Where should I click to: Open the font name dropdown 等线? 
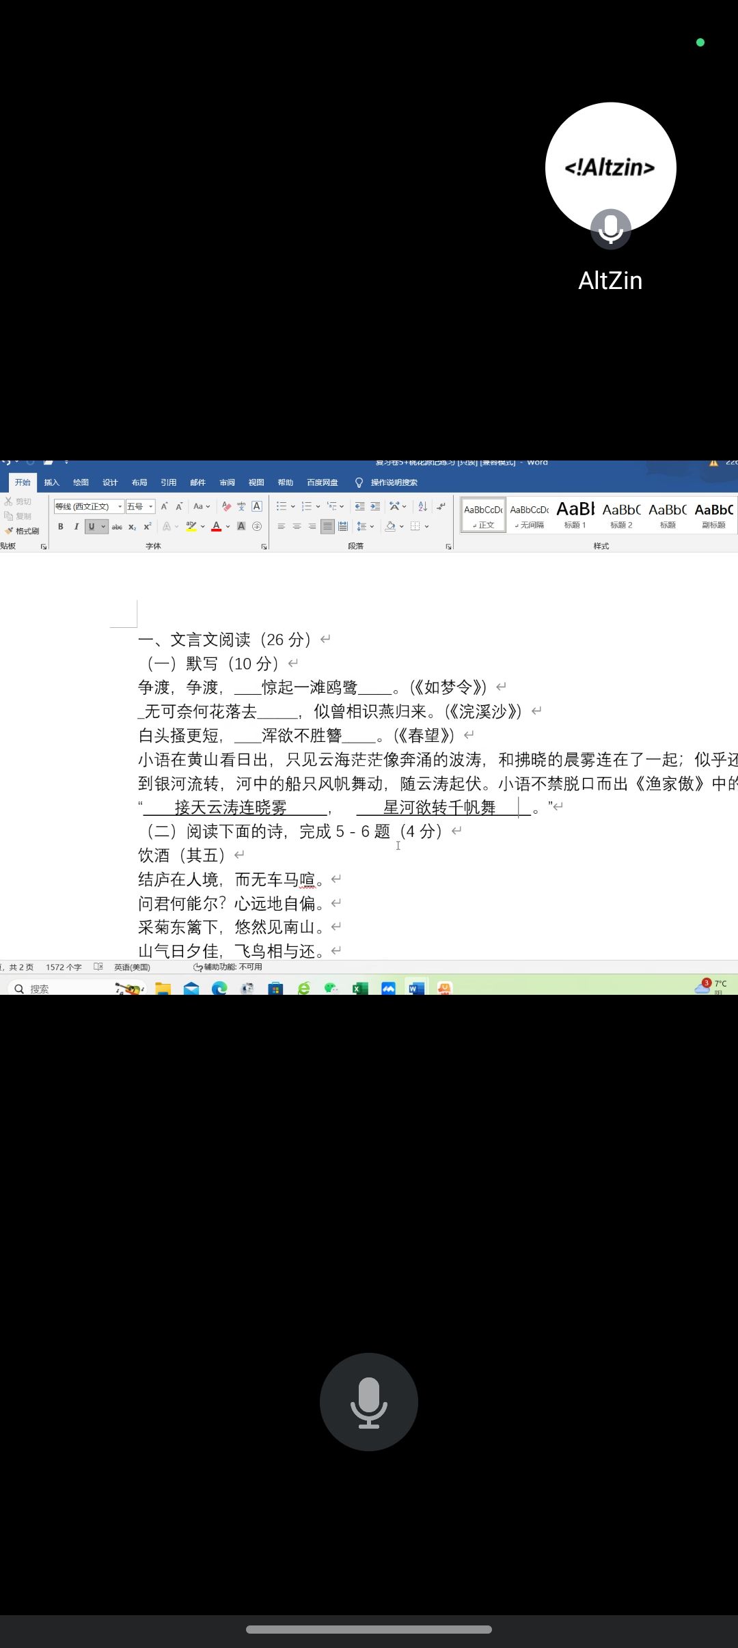coord(120,506)
